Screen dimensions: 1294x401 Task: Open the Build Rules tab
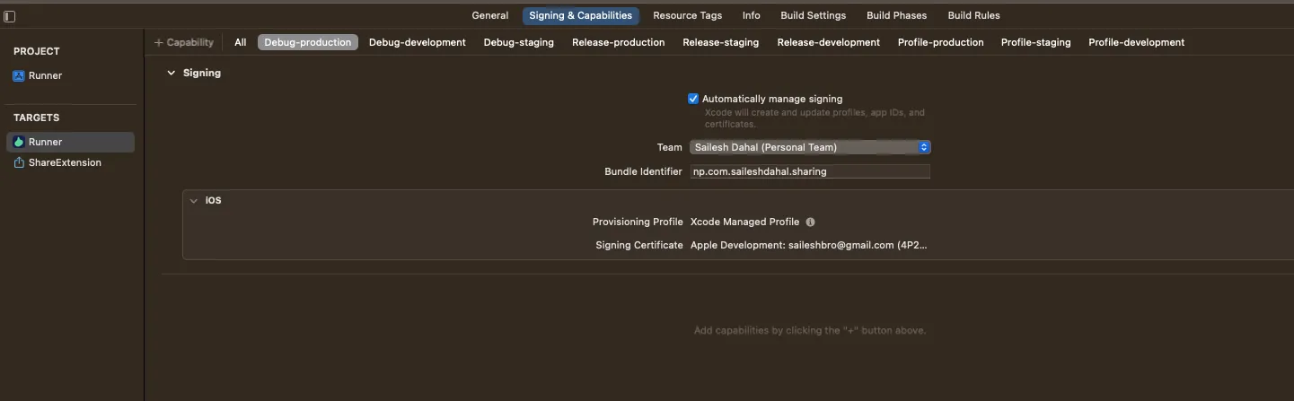click(973, 15)
